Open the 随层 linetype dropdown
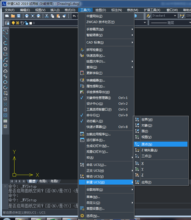The height and width of the screenshot is (220, 191). tap(190, 23)
